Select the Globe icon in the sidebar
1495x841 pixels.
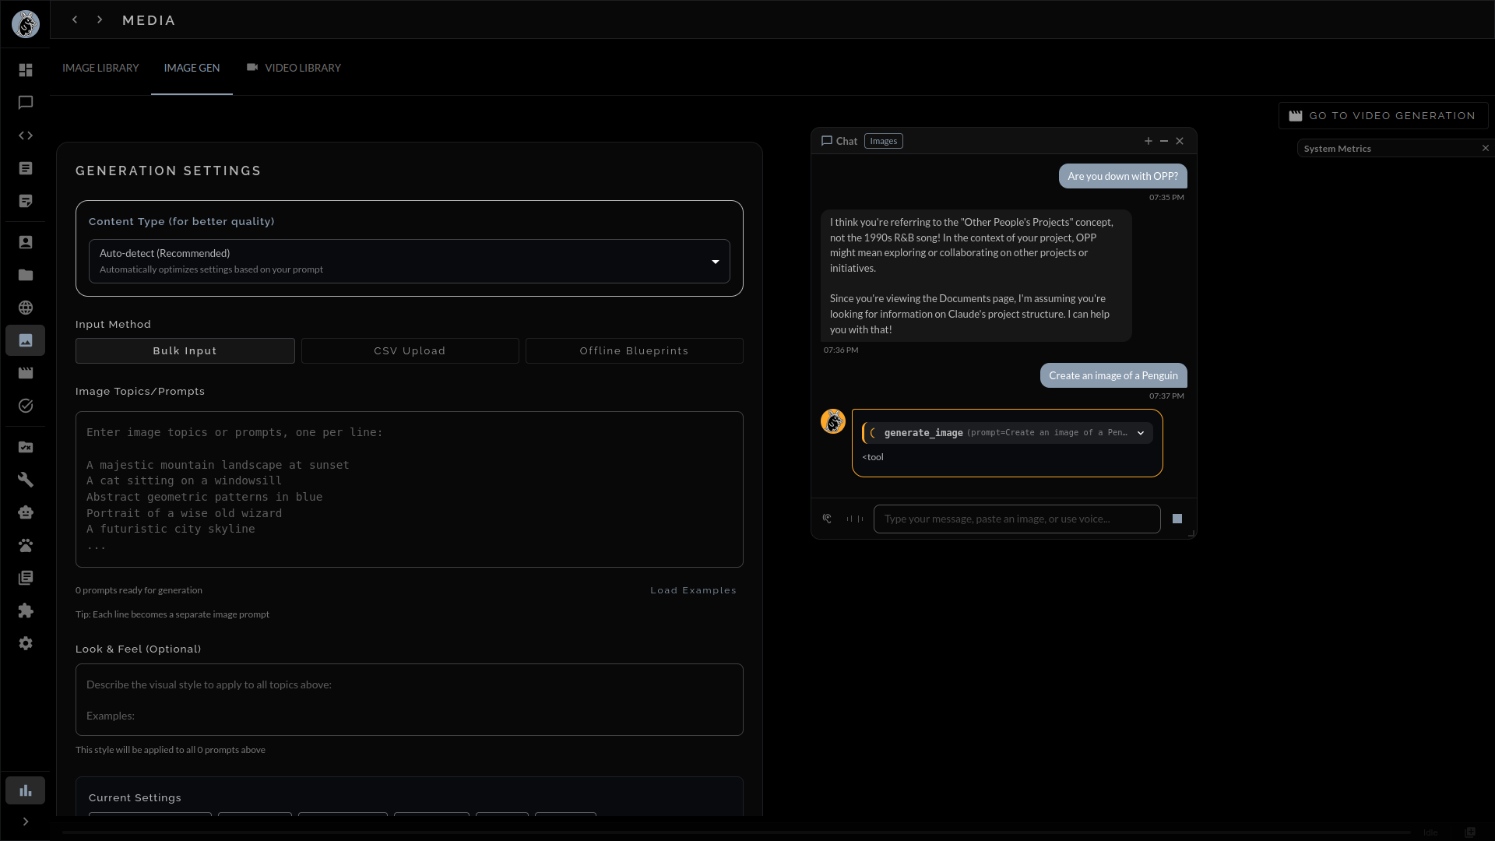(x=25, y=308)
